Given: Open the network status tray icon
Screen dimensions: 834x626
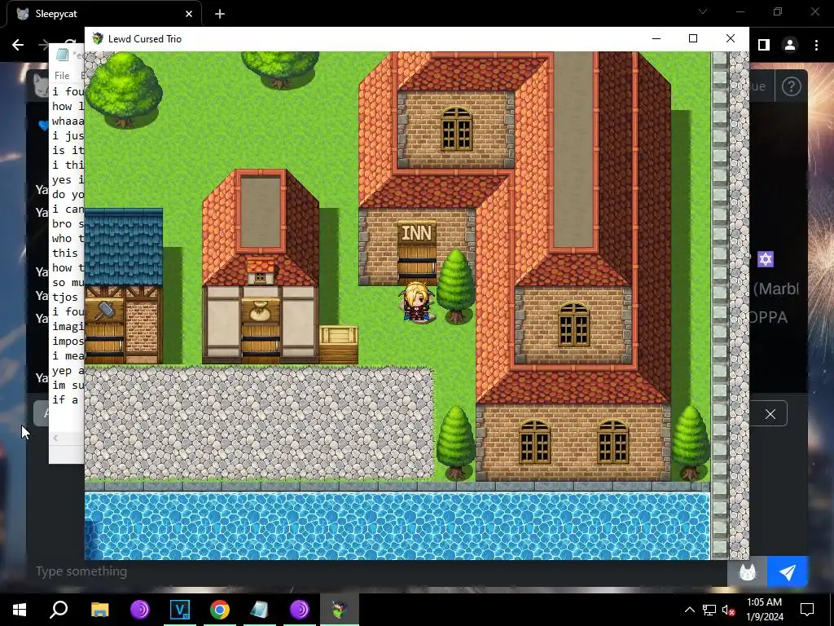Looking at the screenshot, I should 709,610.
